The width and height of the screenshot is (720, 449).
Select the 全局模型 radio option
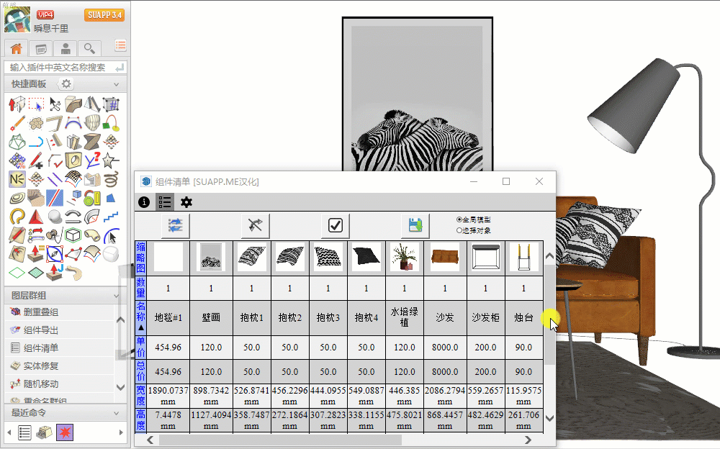click(x=474, y=220)
